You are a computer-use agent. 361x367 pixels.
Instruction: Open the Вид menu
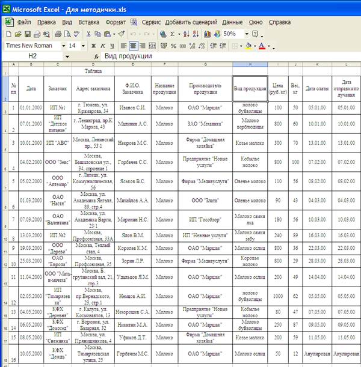(67, 22)
